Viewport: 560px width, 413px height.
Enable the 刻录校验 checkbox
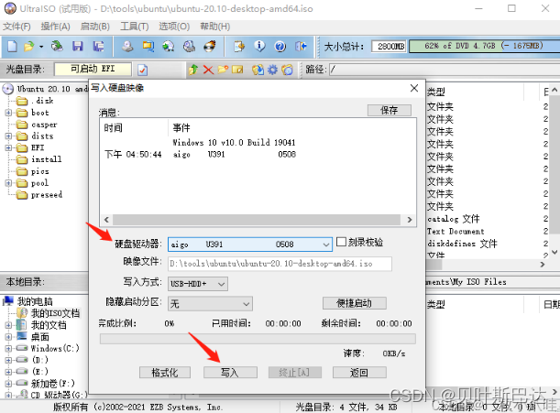(x=342, y=242)
